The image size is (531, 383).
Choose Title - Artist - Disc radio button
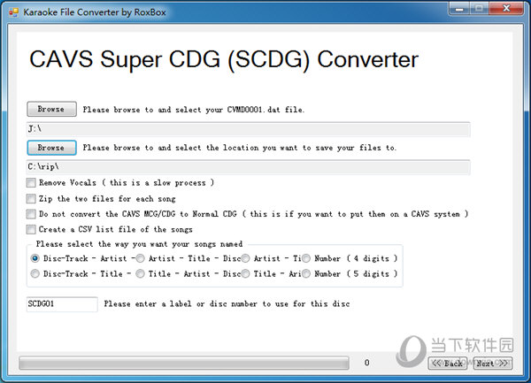[x=140, y=273]
